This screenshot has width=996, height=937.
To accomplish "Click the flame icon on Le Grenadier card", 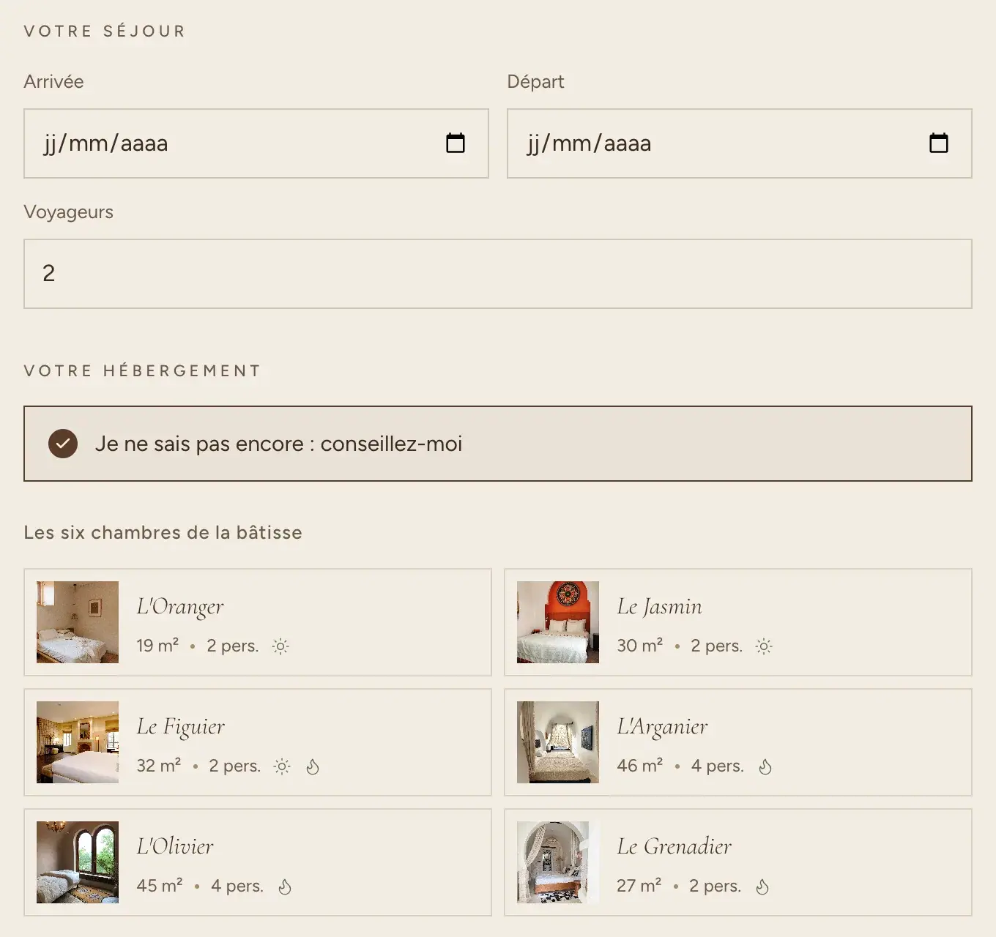I will click(x=762, y=886).
